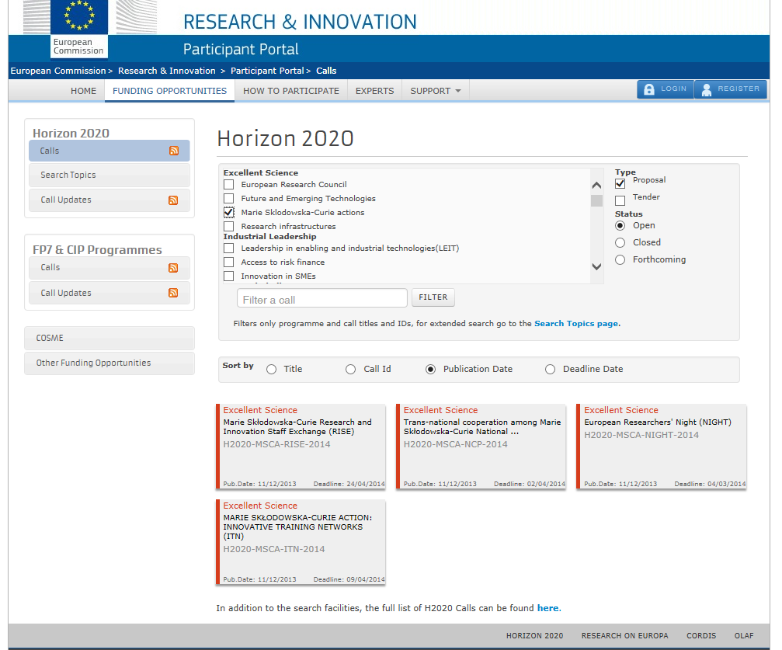Click 'Pub.Date: 11/12/2013' on RISE card
Viewport: 782px width, 650px height.
259,484
